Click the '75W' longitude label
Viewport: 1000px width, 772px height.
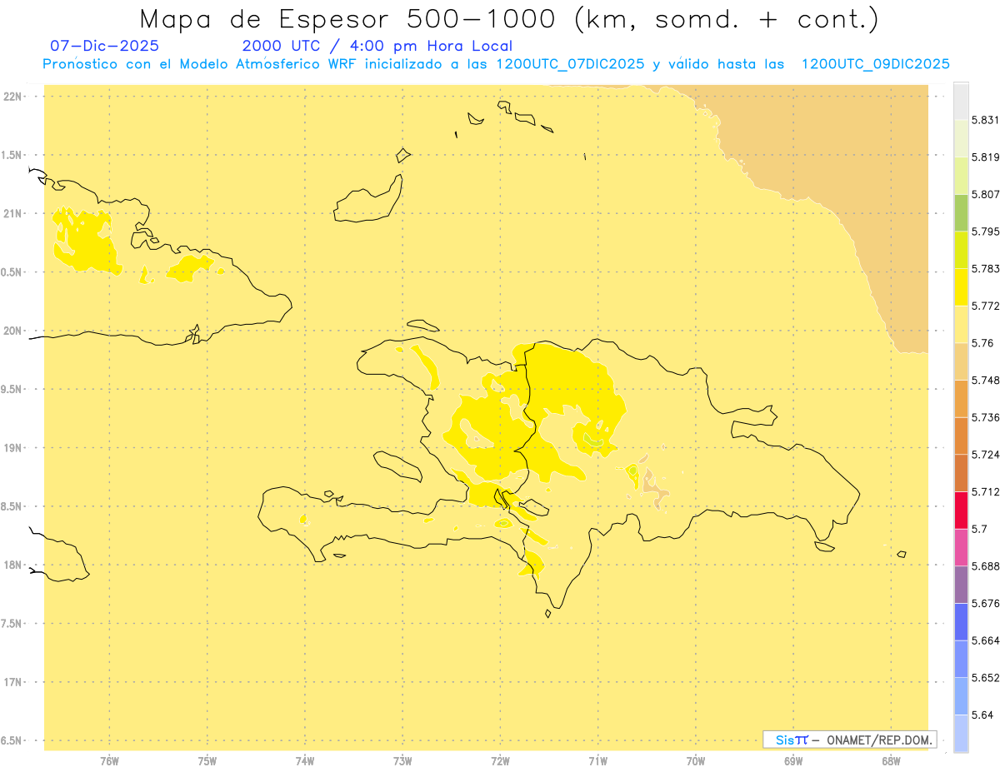point(207,761)
